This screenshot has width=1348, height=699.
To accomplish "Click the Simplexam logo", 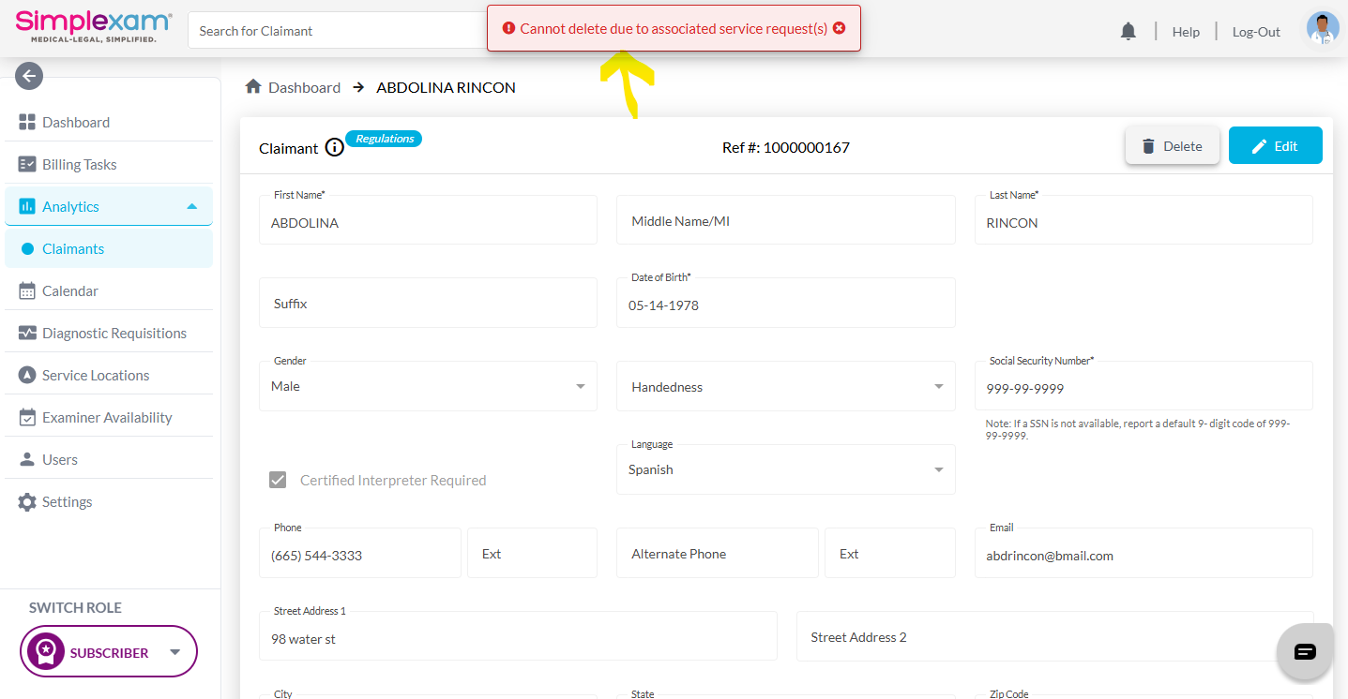I will 93,27.
